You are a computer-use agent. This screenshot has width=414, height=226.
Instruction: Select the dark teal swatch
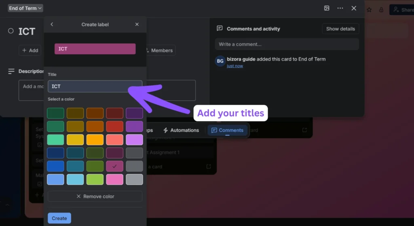pyautogui.click(x=75, y=153)
